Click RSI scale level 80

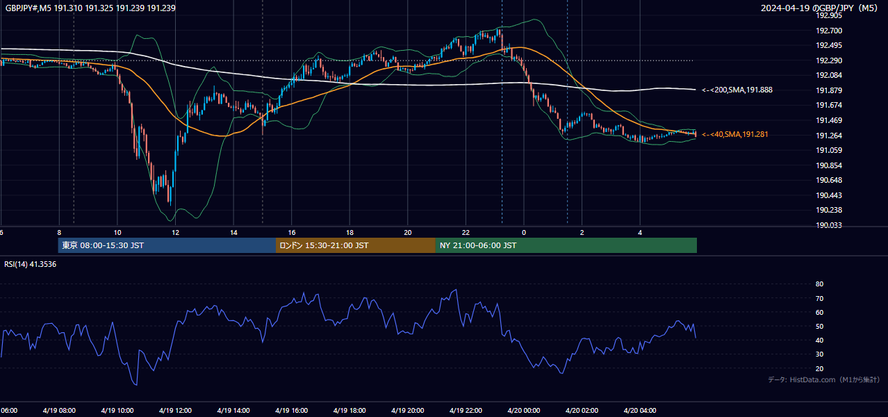click(819, 284)
